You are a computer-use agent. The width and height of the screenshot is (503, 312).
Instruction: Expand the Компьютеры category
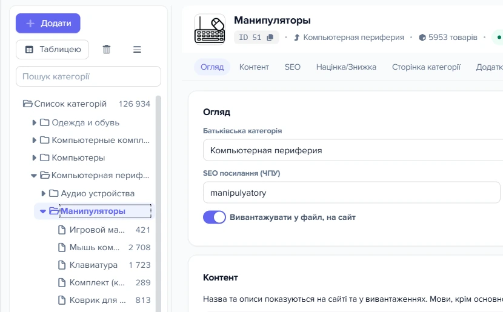pyautogui.click(x=34, y=158)
